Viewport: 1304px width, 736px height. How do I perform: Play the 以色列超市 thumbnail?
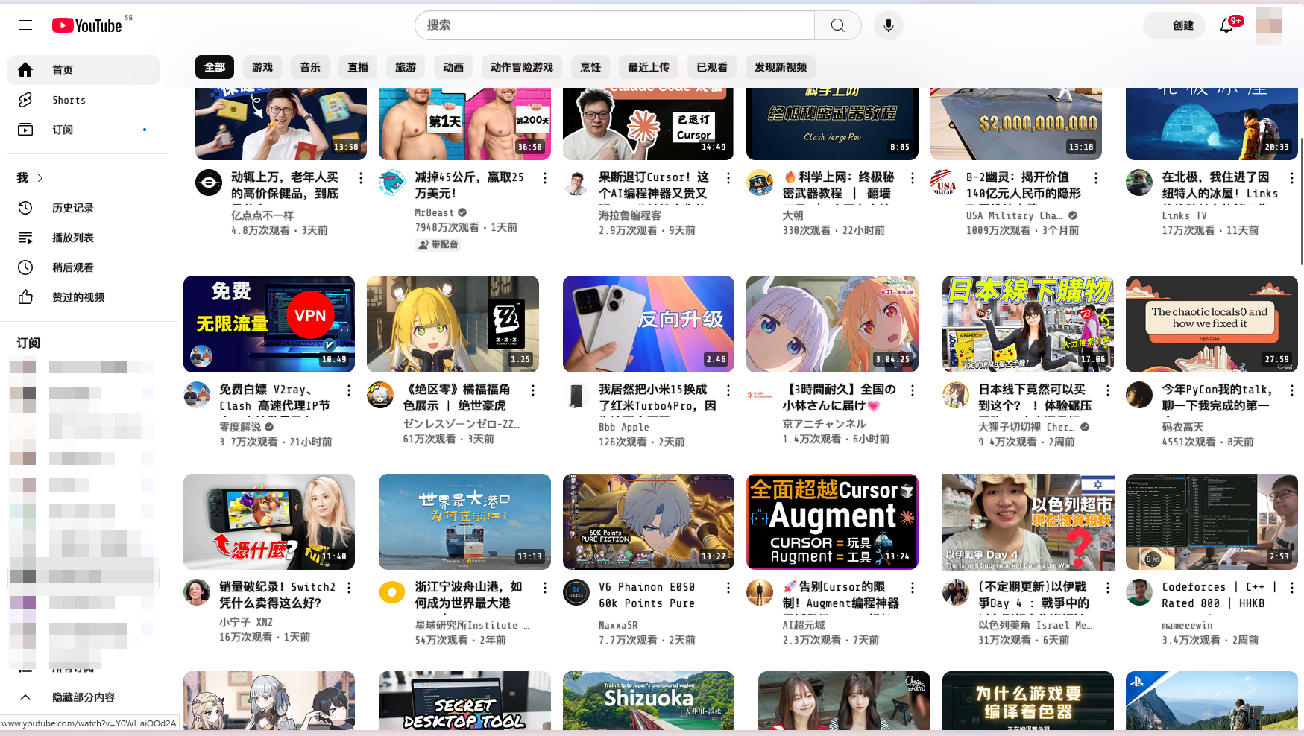[1028, 521]
